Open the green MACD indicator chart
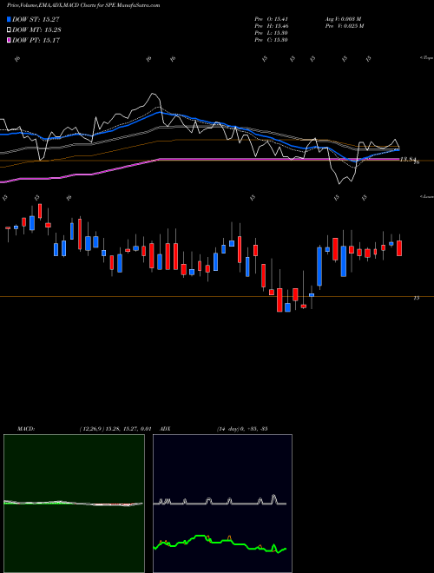The image size is (434, 573). [x=74, y=504]
